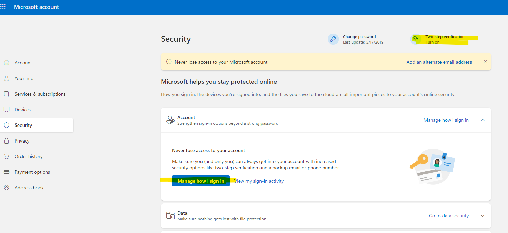Click the Account person-key icon in card
This screenshot has width=508, height=233.
pyautogui.click(x=170, y=120)
